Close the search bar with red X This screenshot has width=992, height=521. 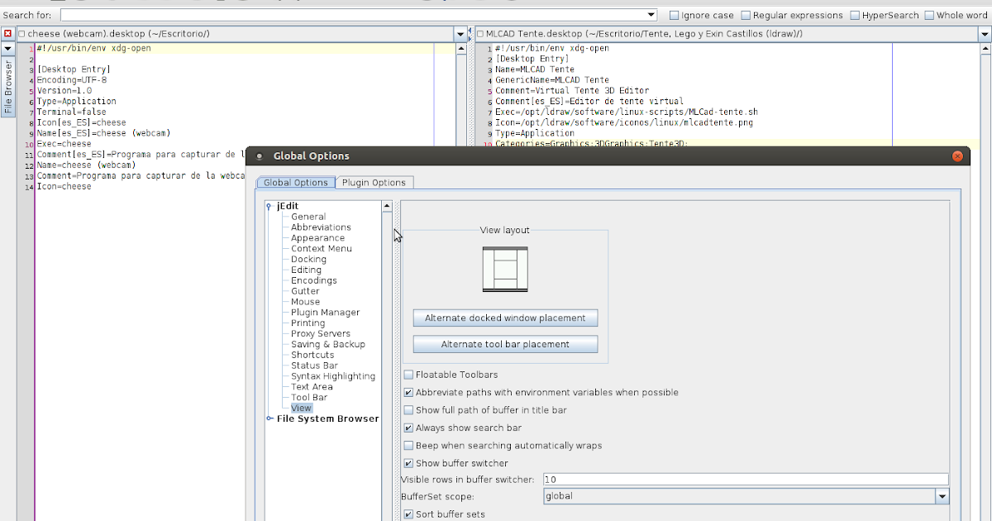[x=7, y=34]
